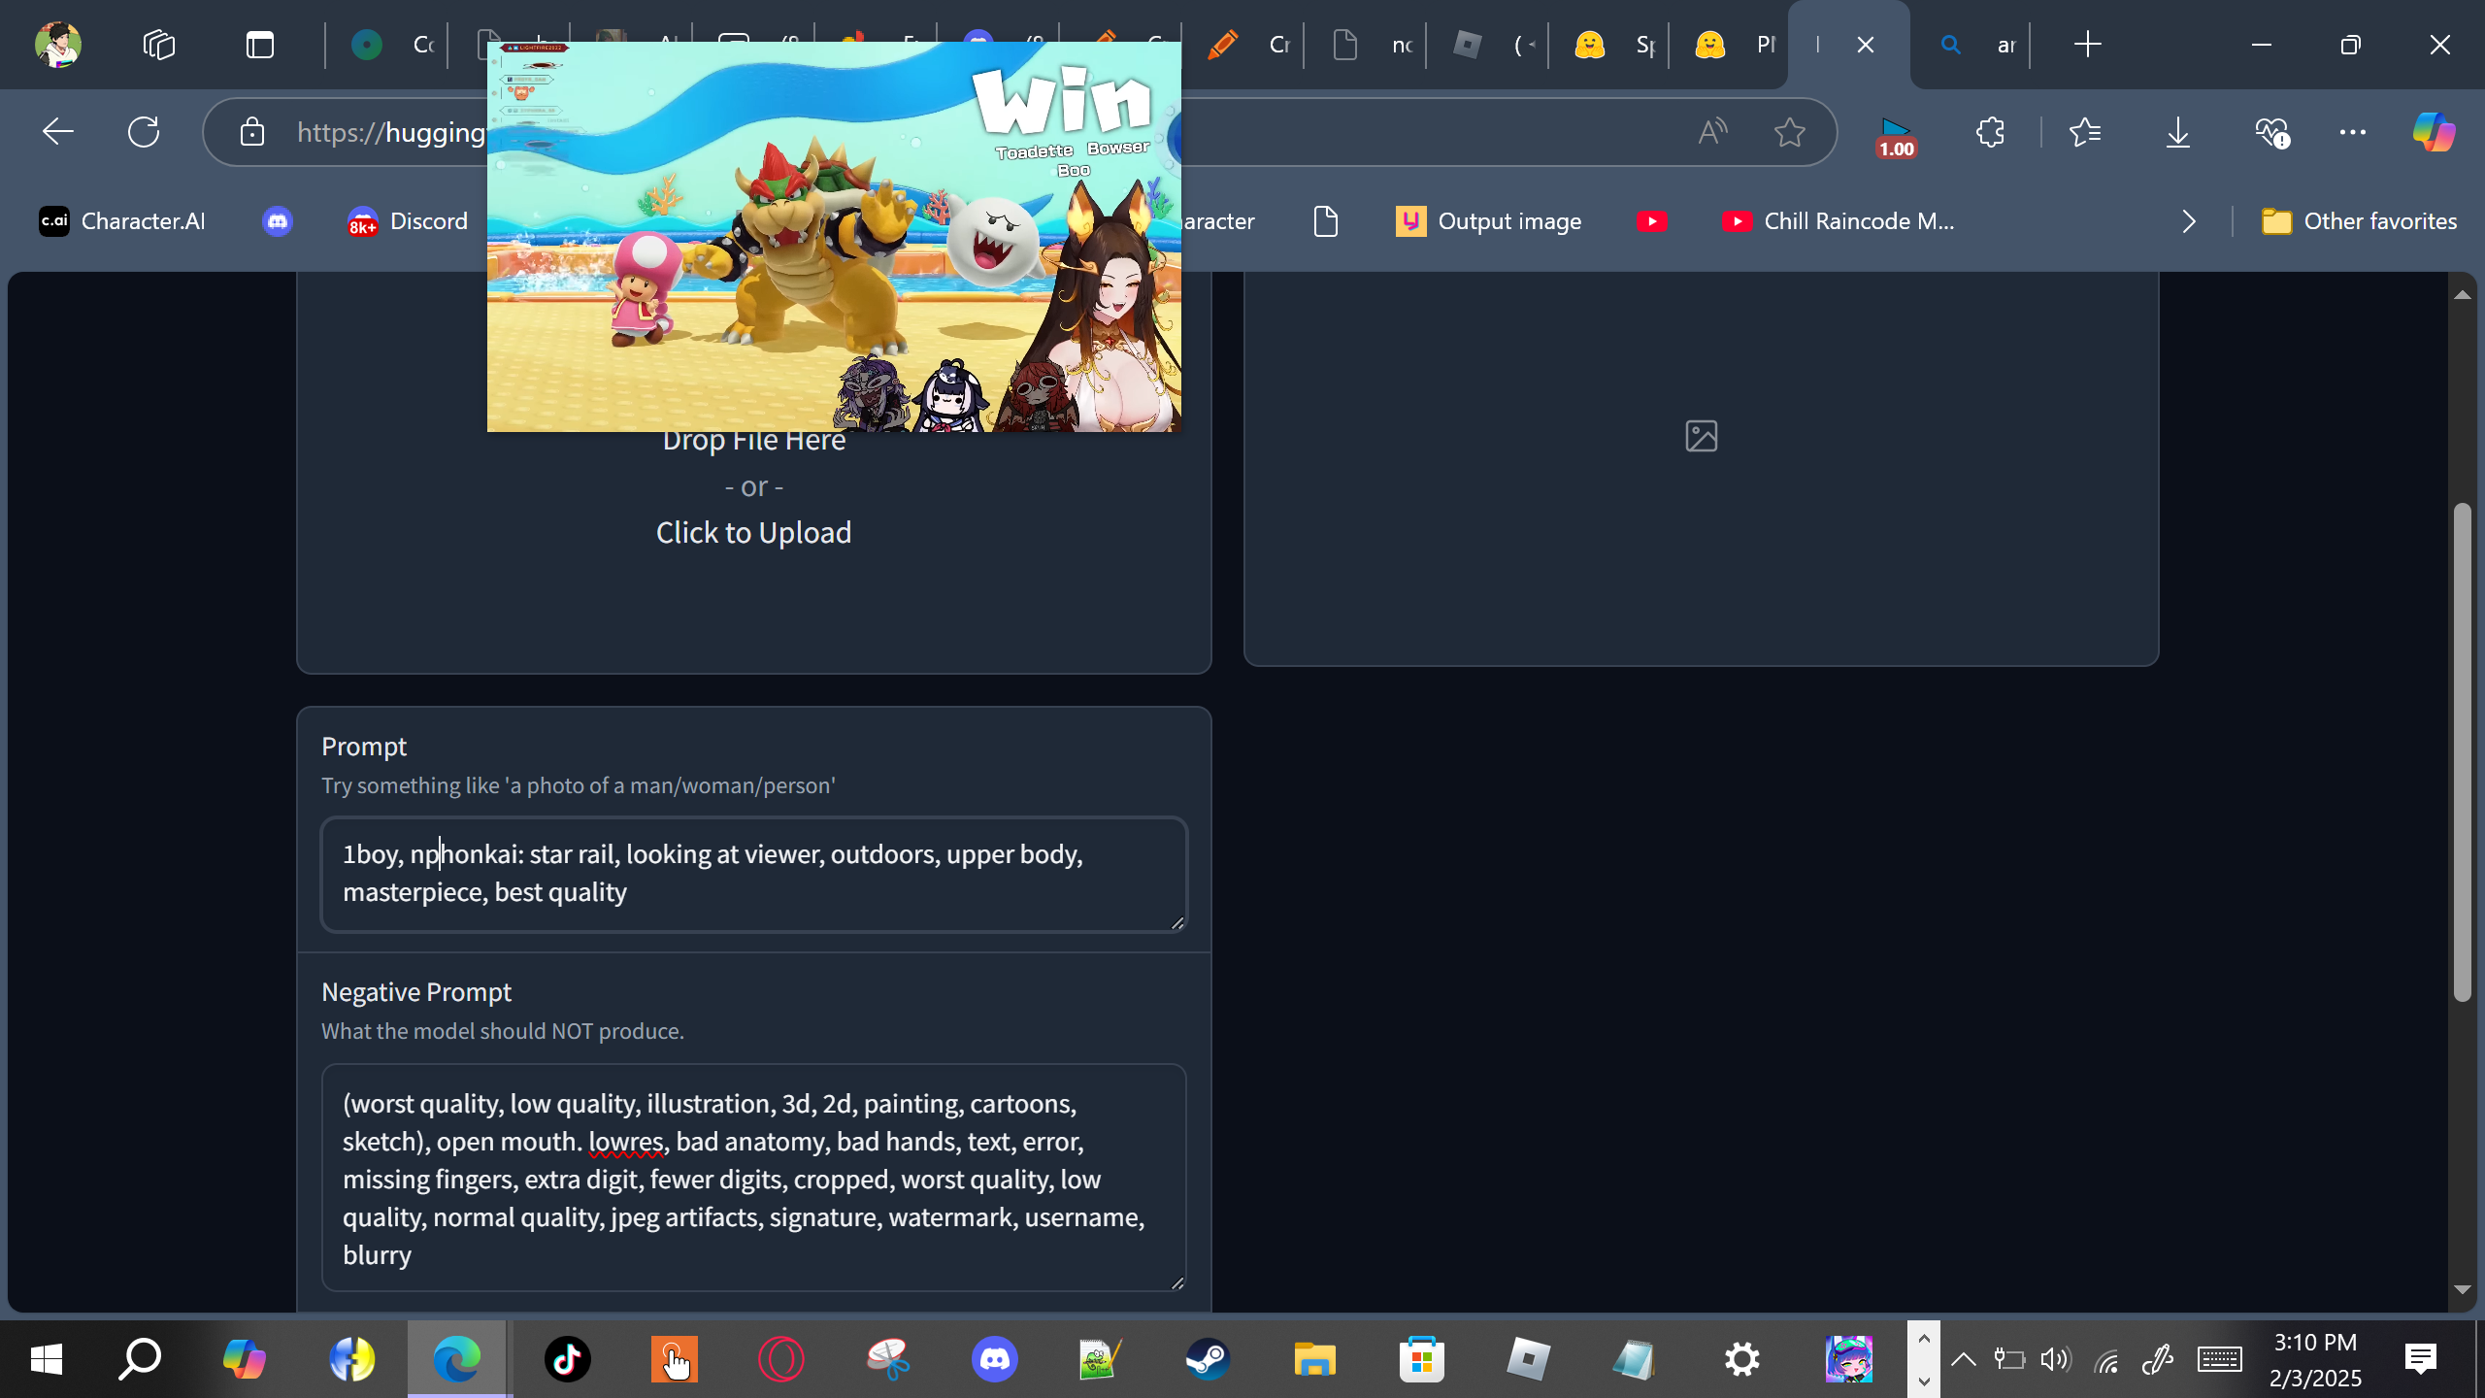Click 'Click to Upload' in drop area
Screen dimensions: 2485x1398
point(754,533)
